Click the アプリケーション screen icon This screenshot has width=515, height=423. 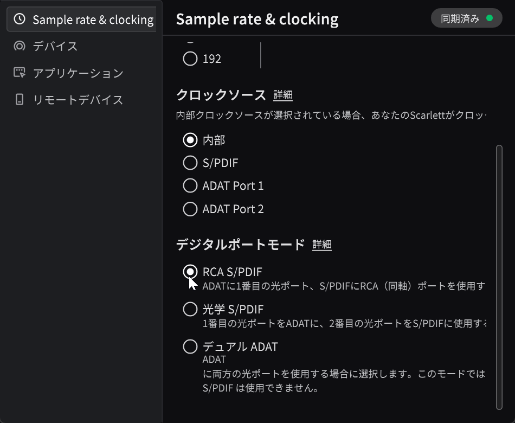(20, 72)
